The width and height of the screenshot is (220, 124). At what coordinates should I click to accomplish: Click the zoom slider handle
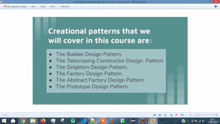tap(198, 115)
